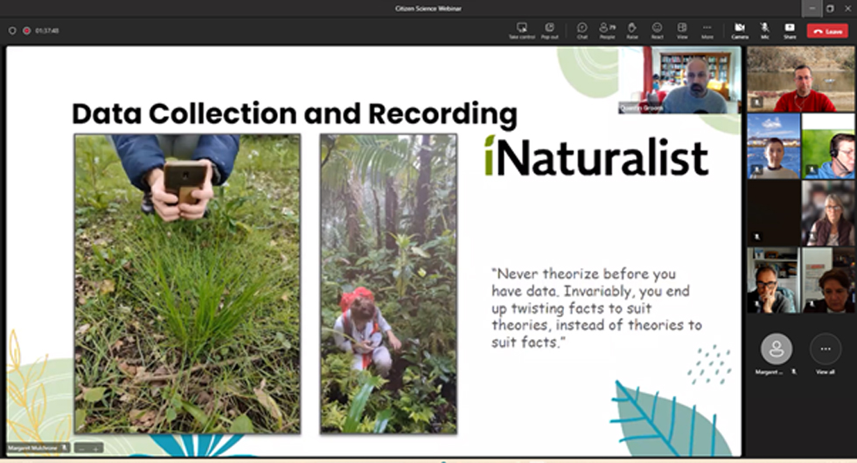Select the man resting chin on hand tile
Screen dimensions: 857x463
click(773, 280)
